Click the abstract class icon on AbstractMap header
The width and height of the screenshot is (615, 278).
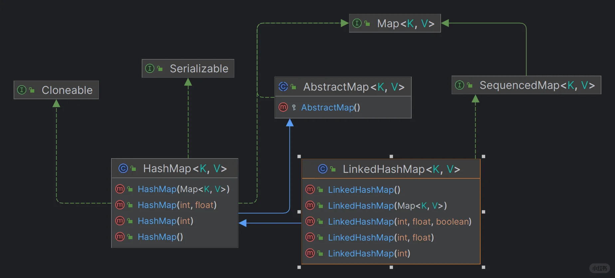point(283,87)
